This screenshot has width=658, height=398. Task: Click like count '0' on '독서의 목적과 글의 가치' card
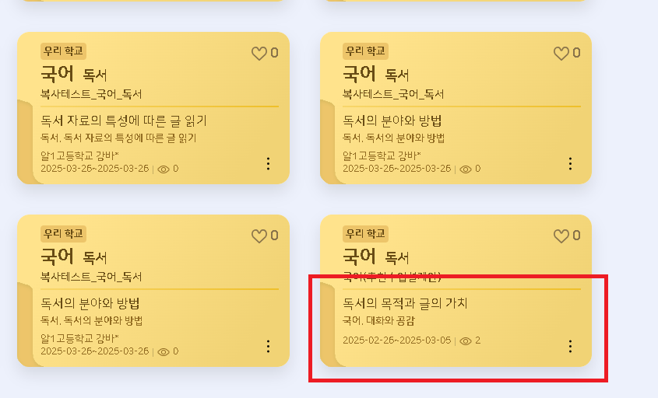click(x=576, y=236)
